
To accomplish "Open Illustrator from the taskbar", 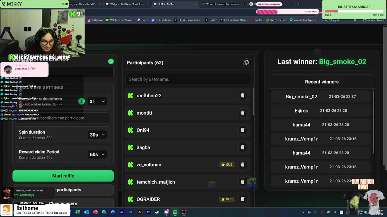I will (140, 212).
